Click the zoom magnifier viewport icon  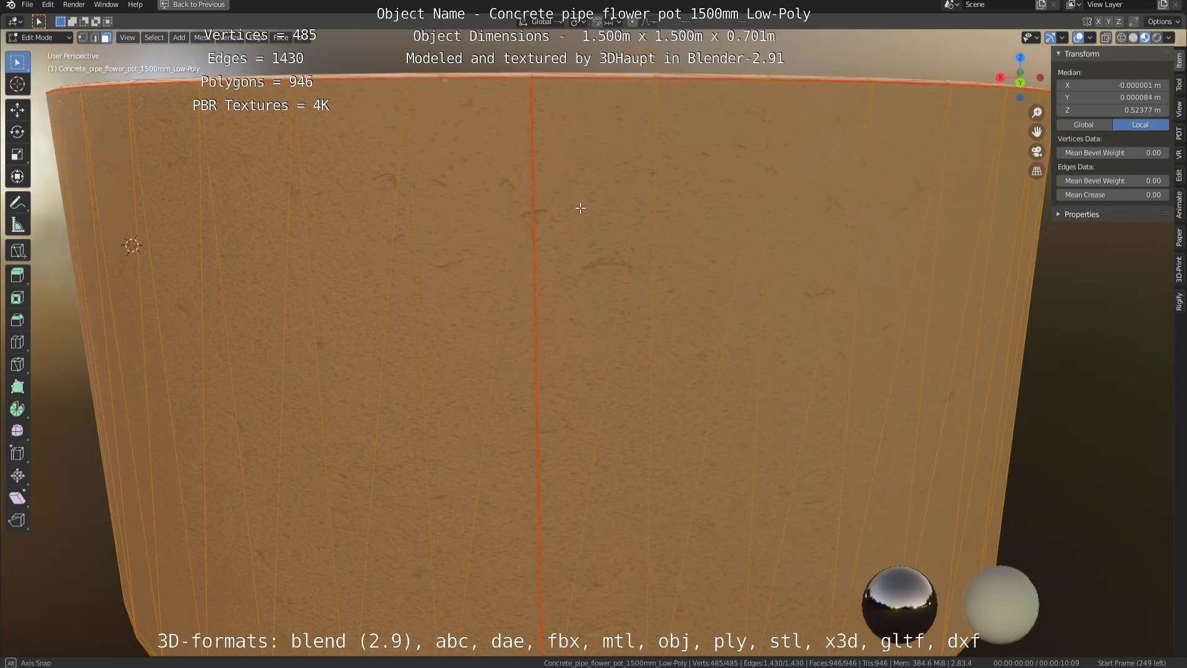[x=1037, y=113]
